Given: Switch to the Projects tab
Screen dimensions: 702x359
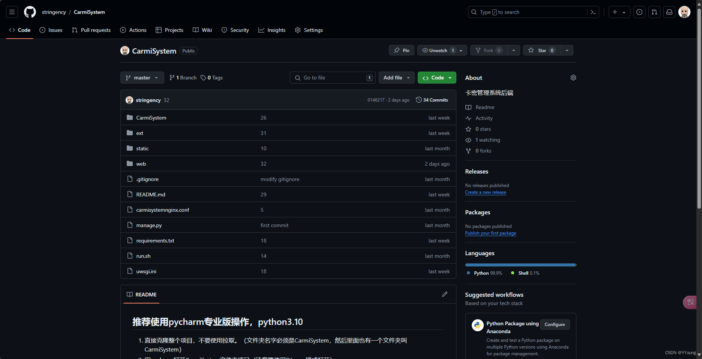Looking at the screenshot, I should point(169,30).
